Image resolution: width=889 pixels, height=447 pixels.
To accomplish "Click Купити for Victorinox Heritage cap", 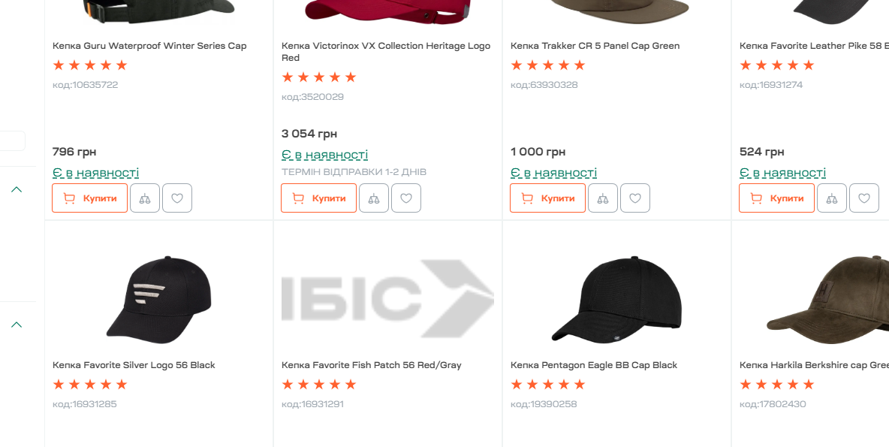I will pyautogui.click(x=319, y=198).
